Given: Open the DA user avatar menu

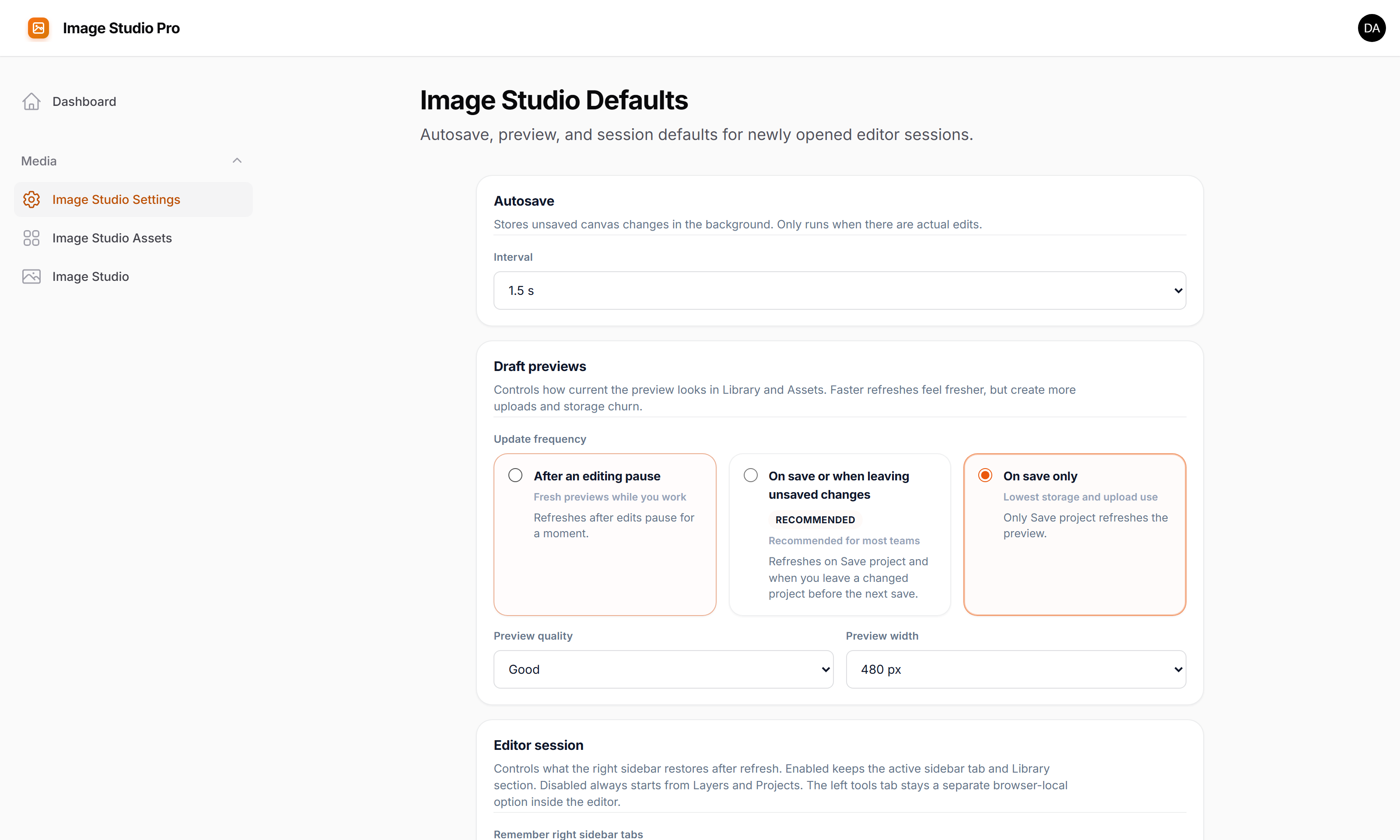Looking at the screenshot, I should (1371, 28).
